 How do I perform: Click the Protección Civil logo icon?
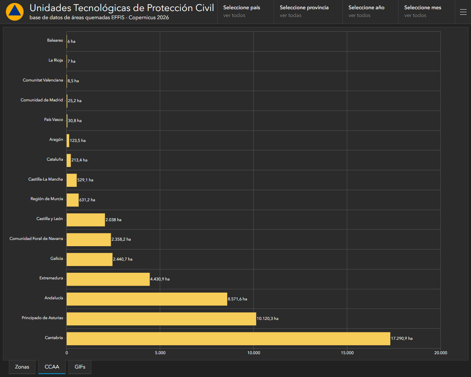click(15, 12)
